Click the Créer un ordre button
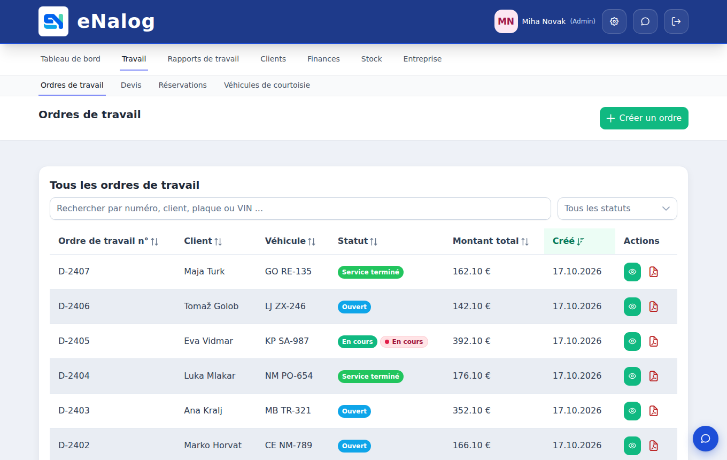The image size is (727, 460). click(x=644, y=118)
